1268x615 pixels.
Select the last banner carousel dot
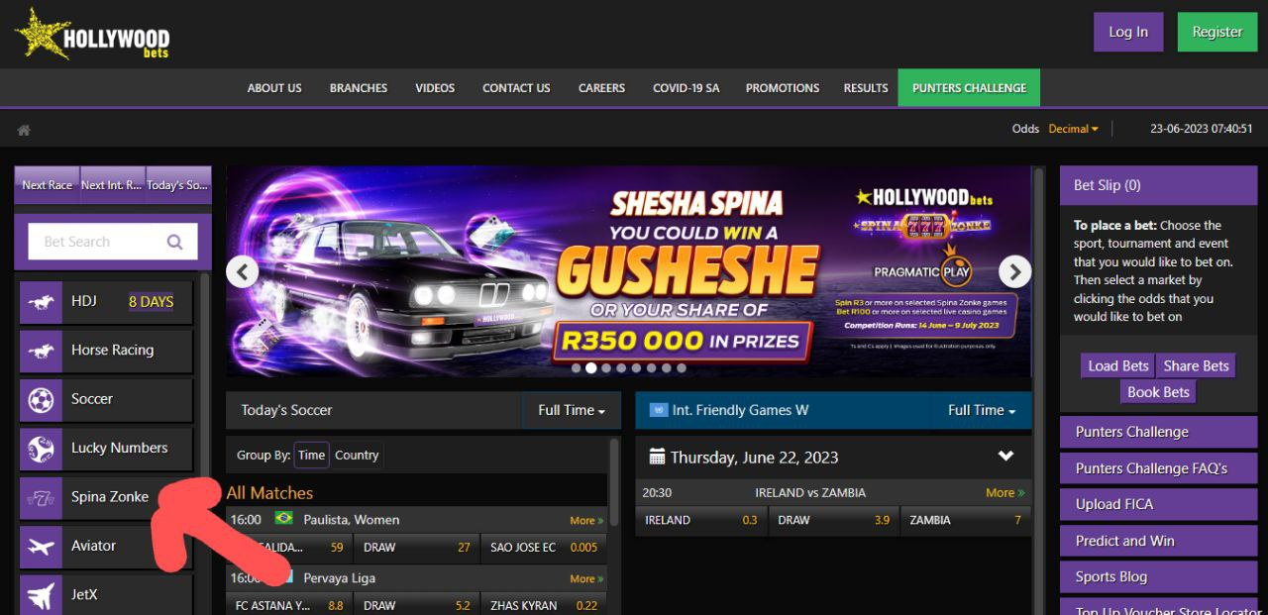click(681, 367)
